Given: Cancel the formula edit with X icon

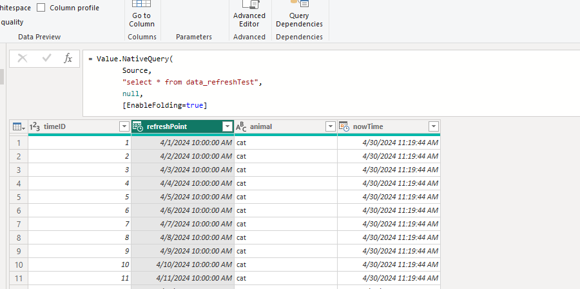Looking at the screenshot, I should point(23,59).
